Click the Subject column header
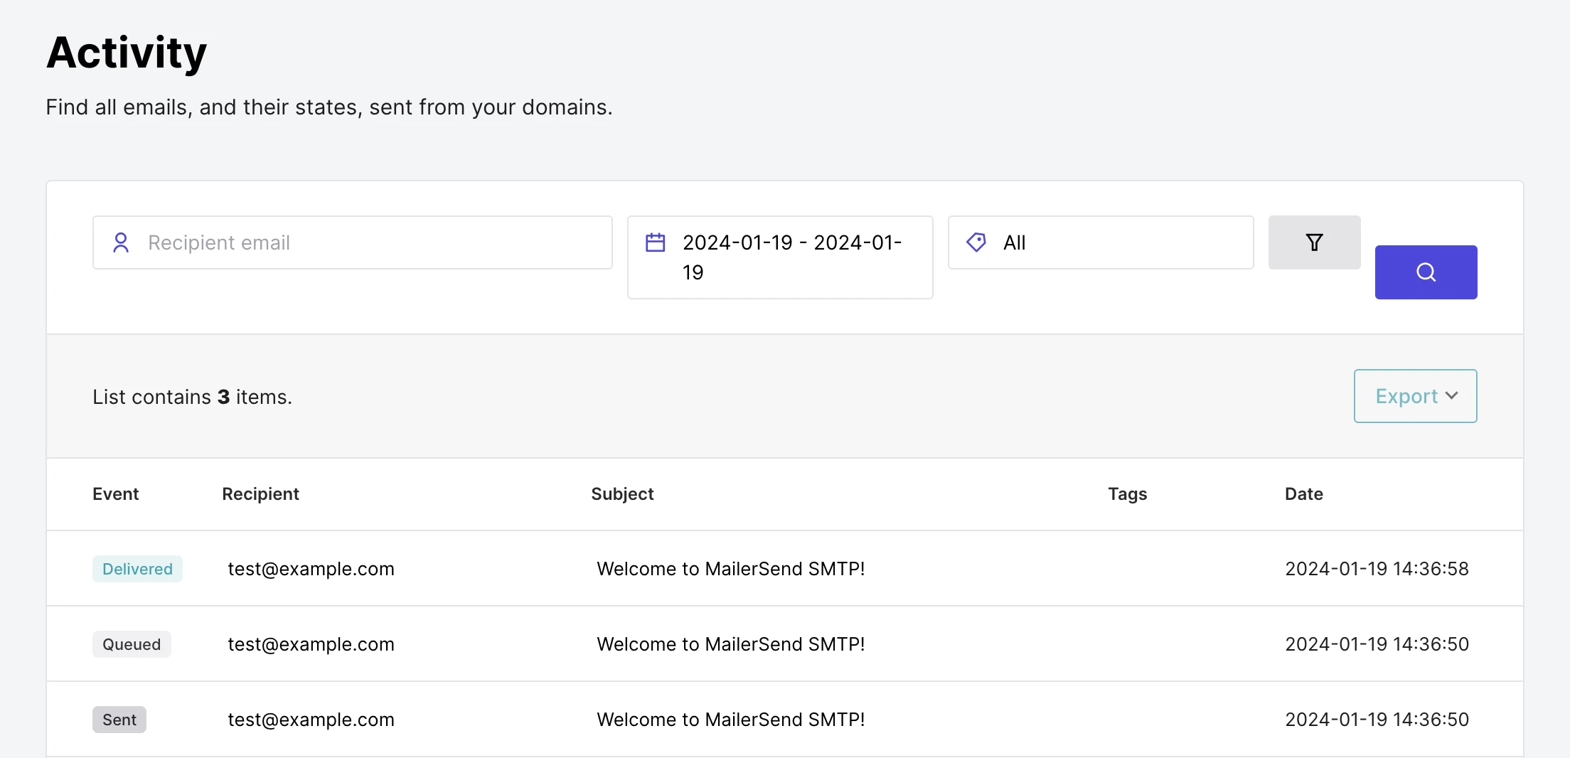Image resolution: width=1570 pixels, height=758 pixels. coord(622,494)
